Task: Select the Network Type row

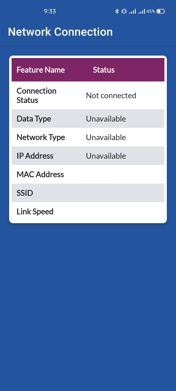Action: point(88,137)
